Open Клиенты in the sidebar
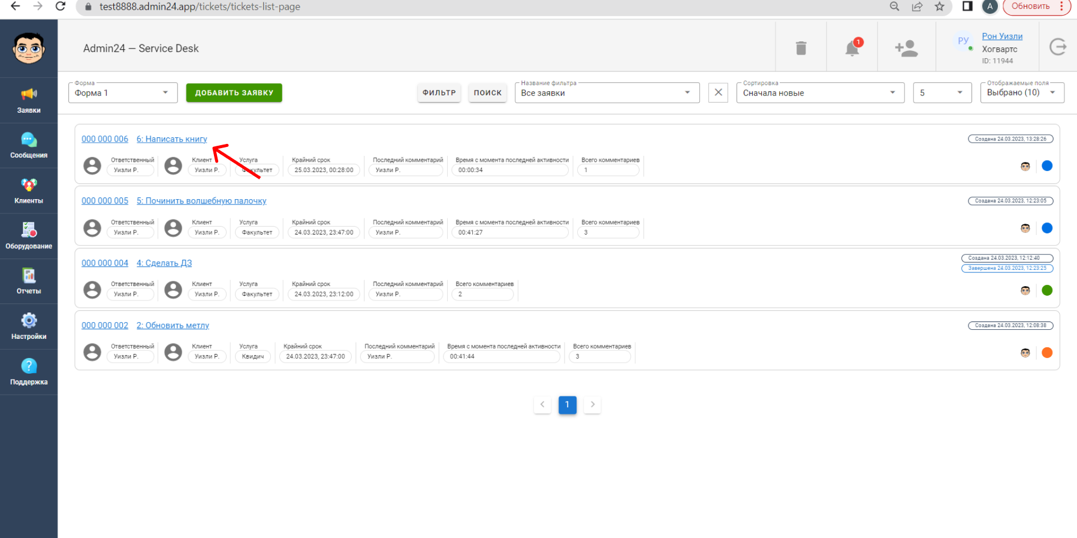Screen dimensions: 1077x538 (x=29, y=191)
